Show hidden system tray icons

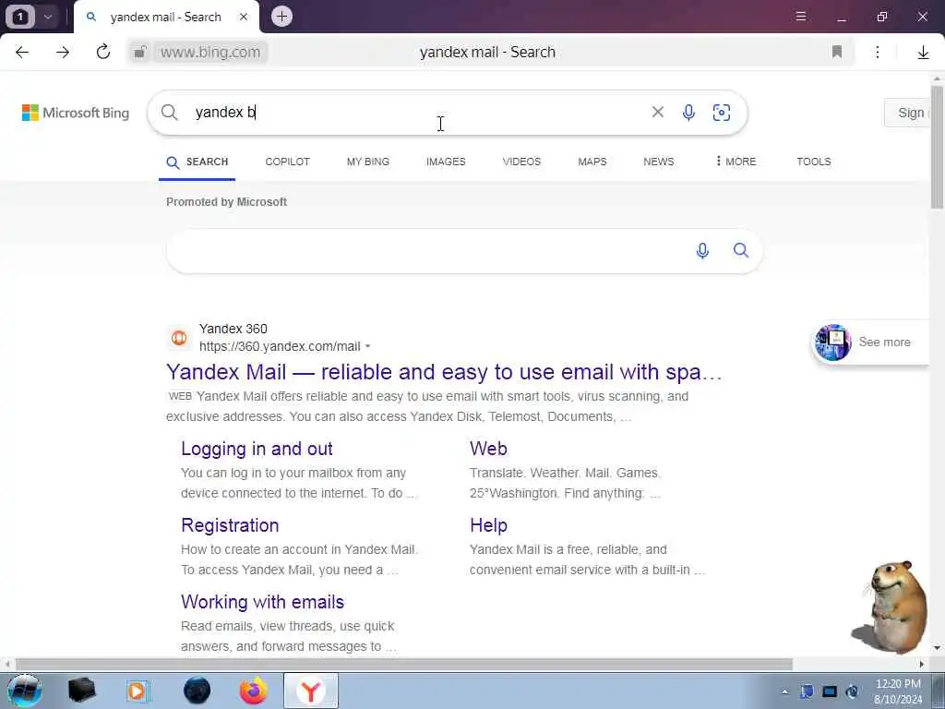(x=784, y=691)
